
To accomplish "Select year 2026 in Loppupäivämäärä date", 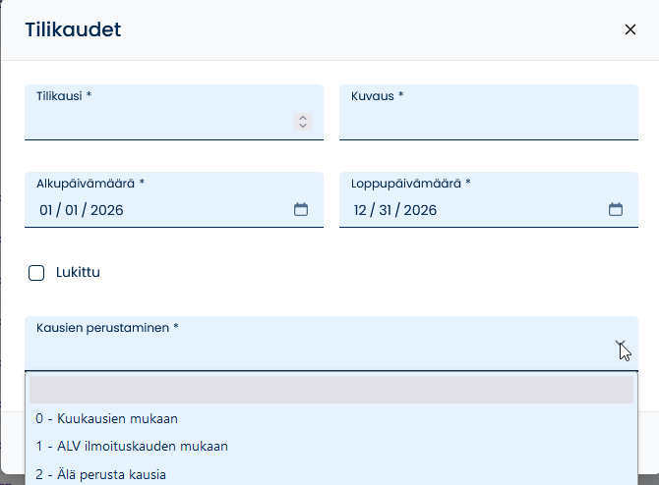I will click(x=420, y=210).
